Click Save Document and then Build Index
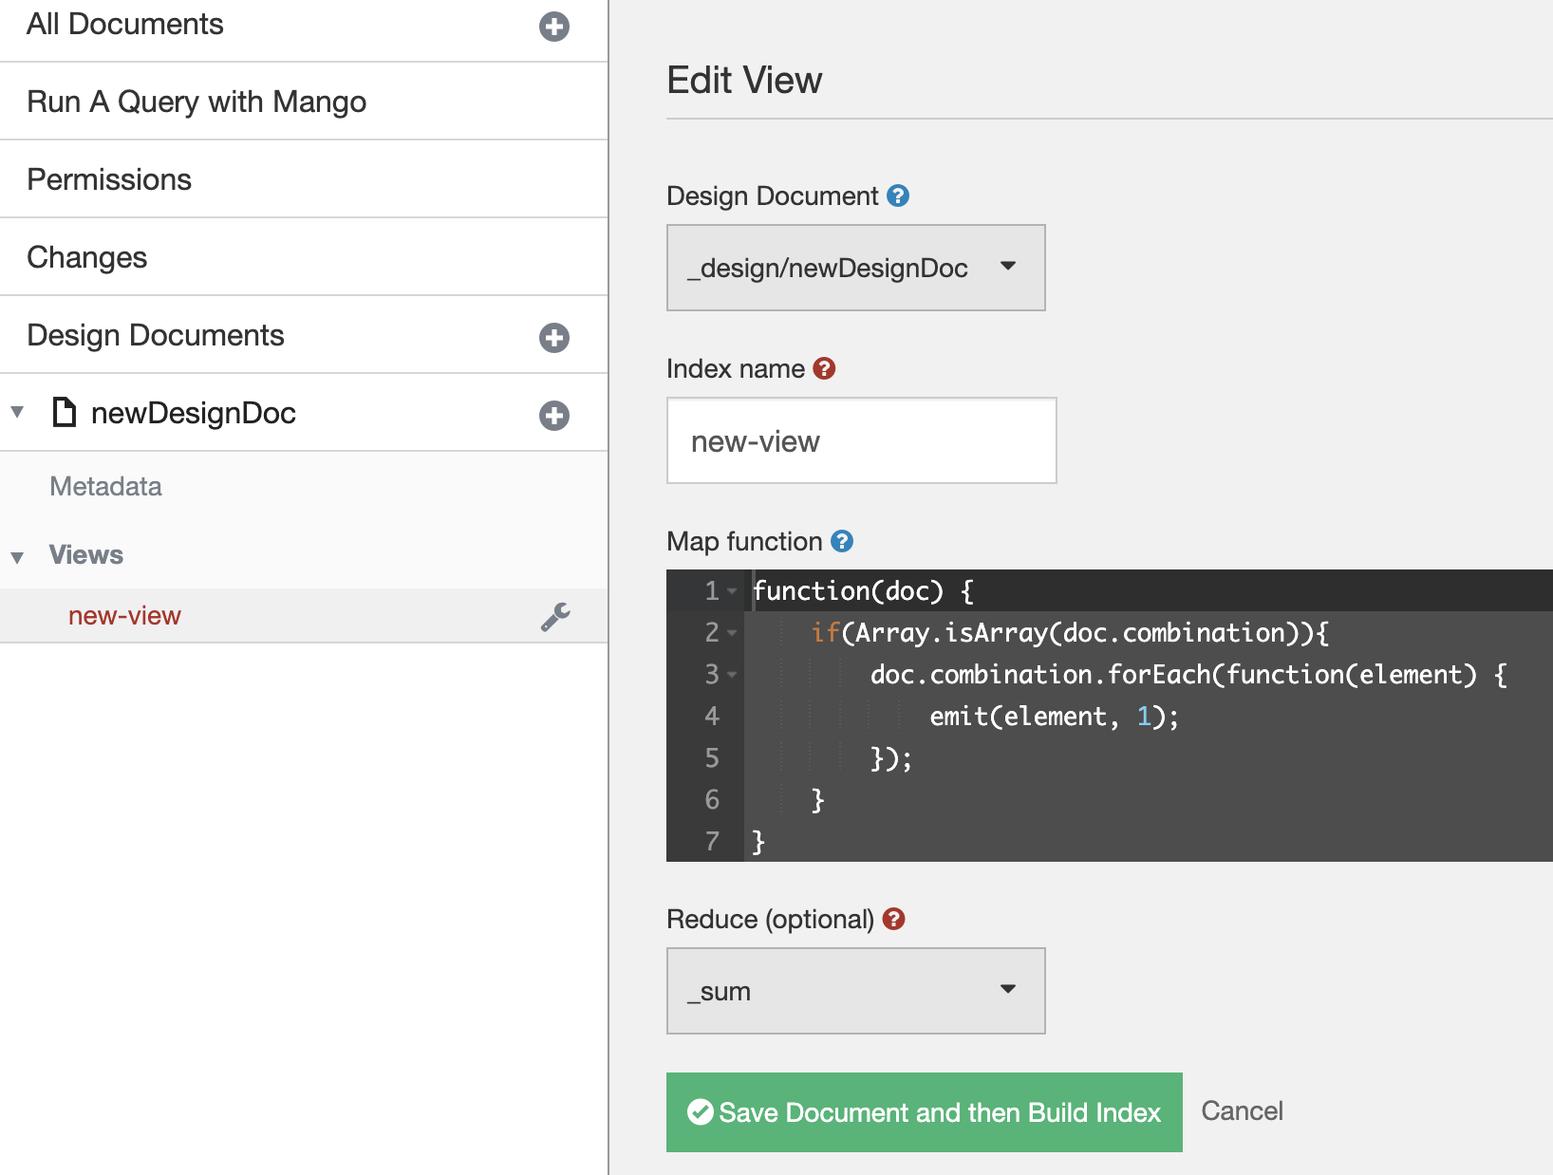This screenshot has width=1553, height=1175. click(924, 1112)
